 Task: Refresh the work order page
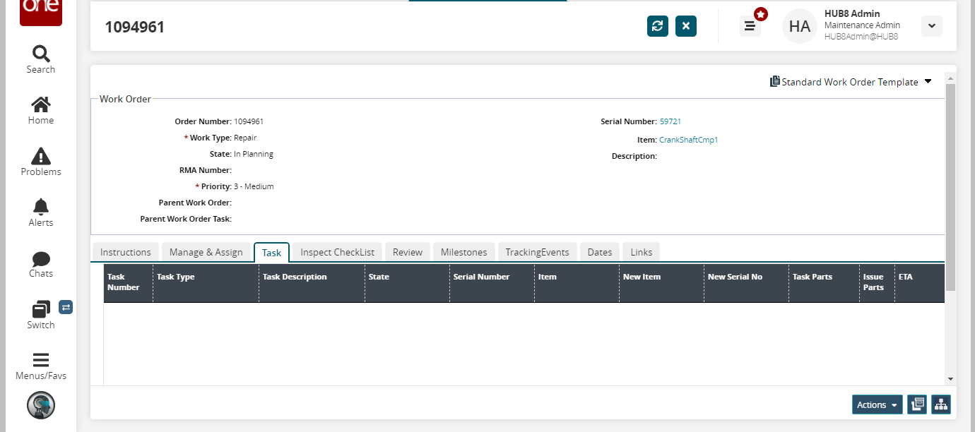[x=658, y=26]
